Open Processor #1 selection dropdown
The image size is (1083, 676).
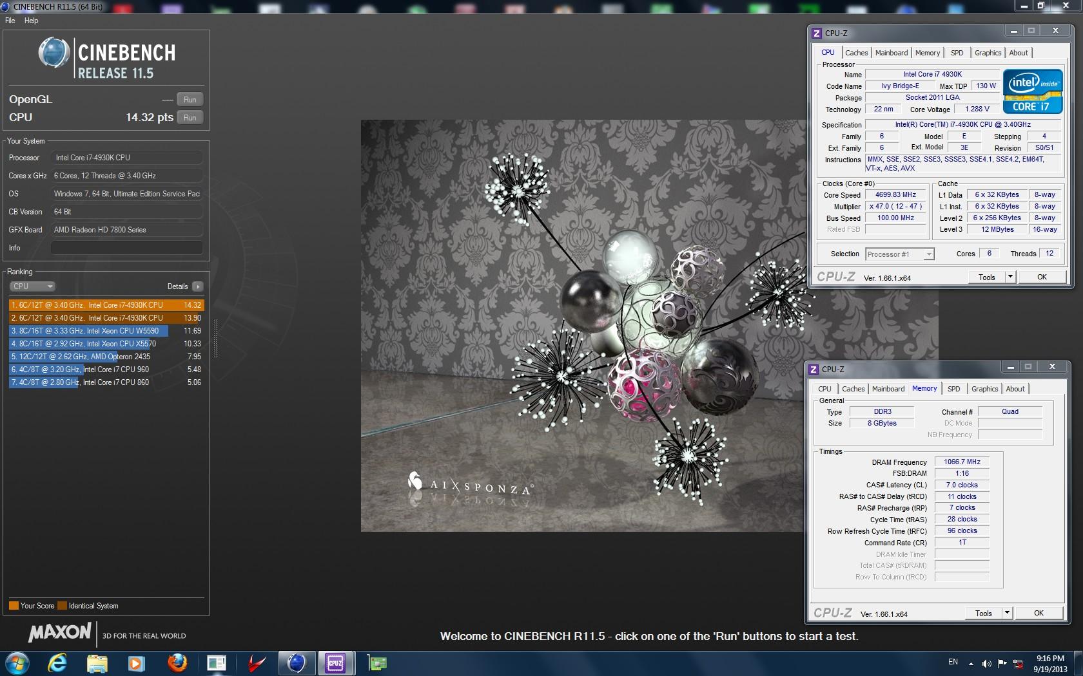pos(899,254)
